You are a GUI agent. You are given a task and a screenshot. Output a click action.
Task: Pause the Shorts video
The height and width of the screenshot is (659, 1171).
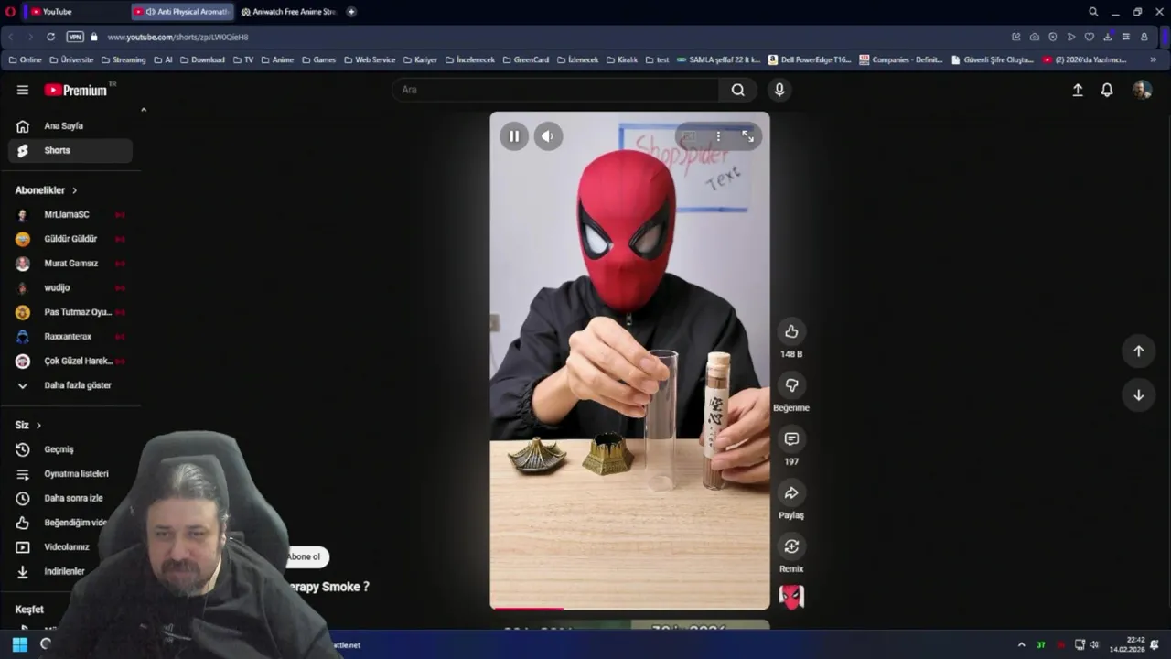point(514,136)
